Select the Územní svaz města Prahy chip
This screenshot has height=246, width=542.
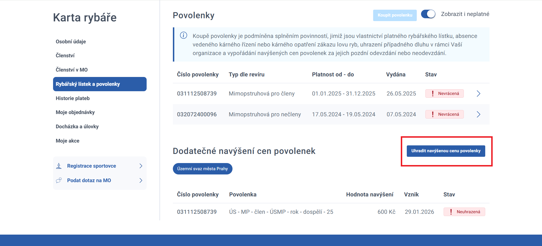click(x=203, y=169)
